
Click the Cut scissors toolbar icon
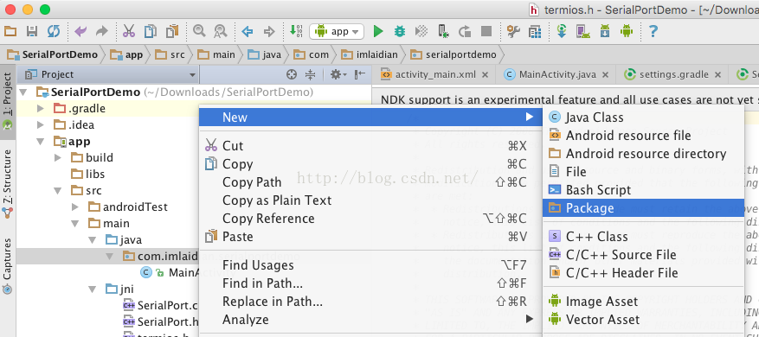click(x=129, y=32)
